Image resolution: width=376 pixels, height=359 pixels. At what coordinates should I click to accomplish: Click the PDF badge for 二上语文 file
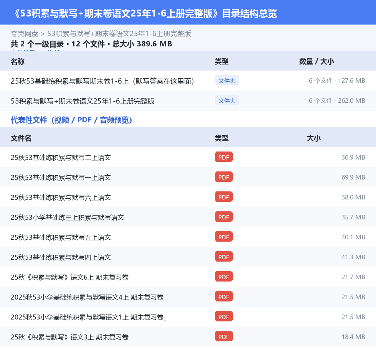tap(224, 157)
